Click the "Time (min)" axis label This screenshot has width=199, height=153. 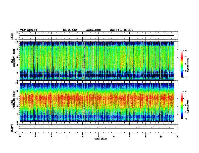(x=101, y=139)
